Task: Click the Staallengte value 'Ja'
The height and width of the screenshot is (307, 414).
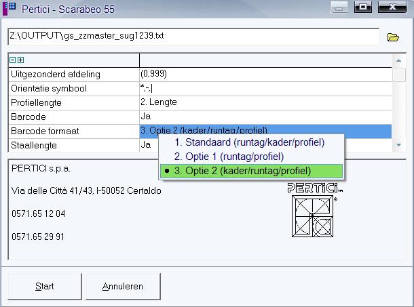Action: [145, 145]
